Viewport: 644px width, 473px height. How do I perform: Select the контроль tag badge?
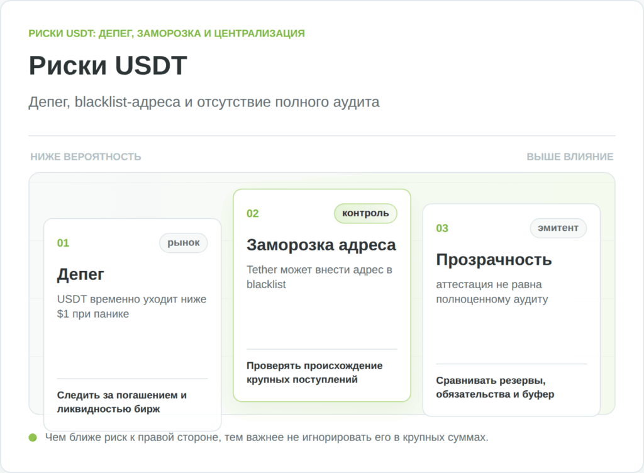pos(365,213)
